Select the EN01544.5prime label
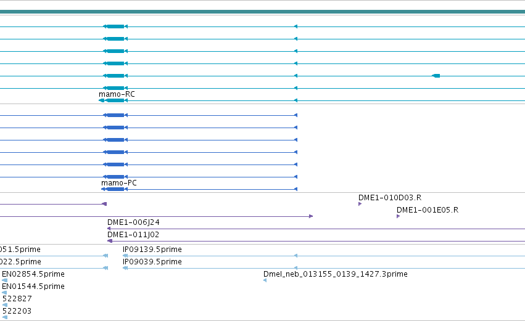Screen dimensions: 525x321 33,286
